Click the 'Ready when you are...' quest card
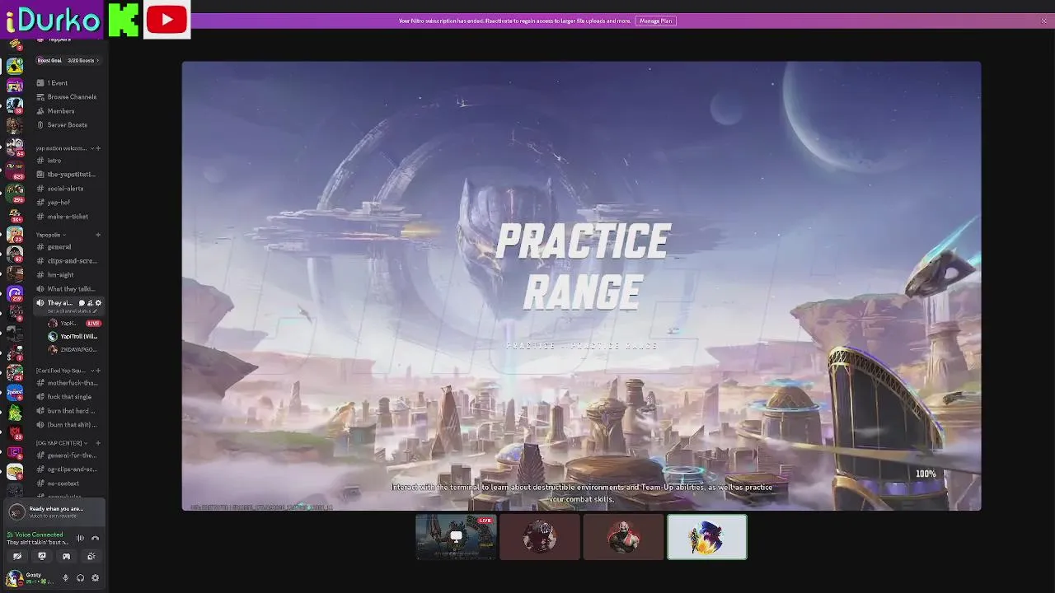The image size is (1055, 593). tap(54, 511)
